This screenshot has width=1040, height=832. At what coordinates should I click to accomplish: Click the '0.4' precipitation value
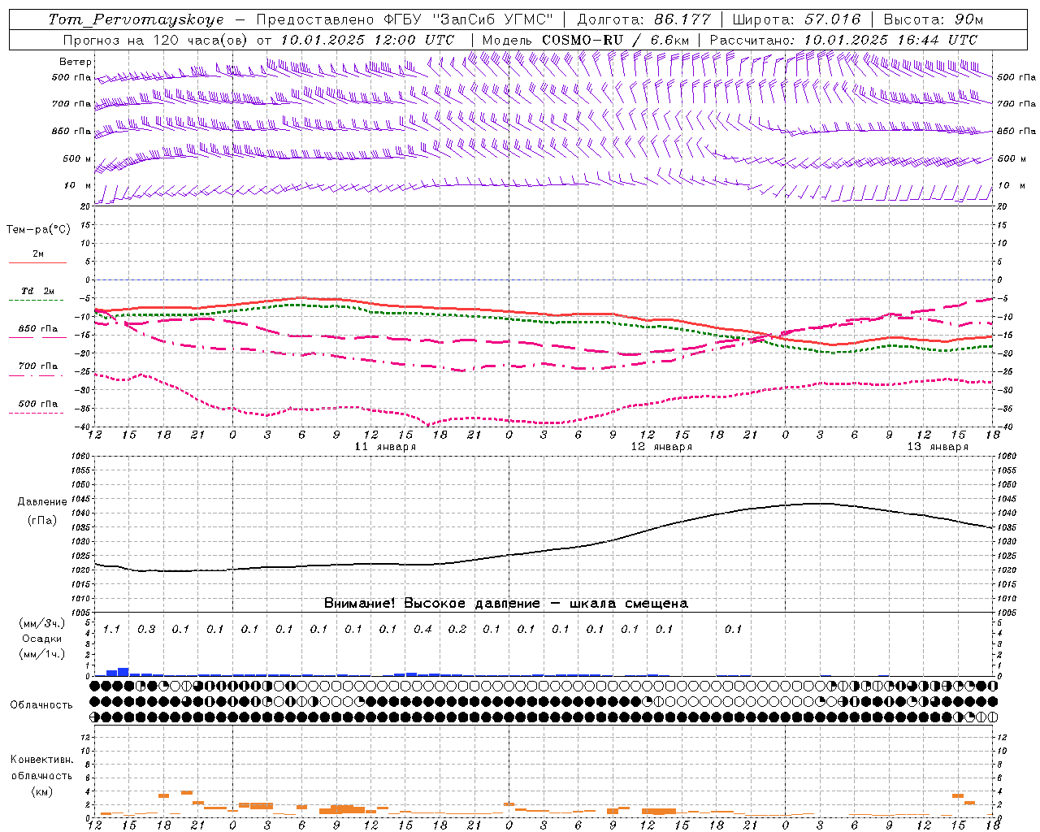pyautogui.click(x=422, y=629)
